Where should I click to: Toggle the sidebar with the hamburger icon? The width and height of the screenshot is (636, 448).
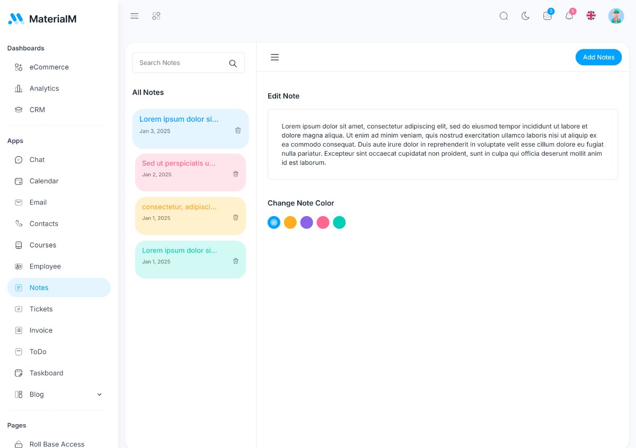[x=134, y=15]
